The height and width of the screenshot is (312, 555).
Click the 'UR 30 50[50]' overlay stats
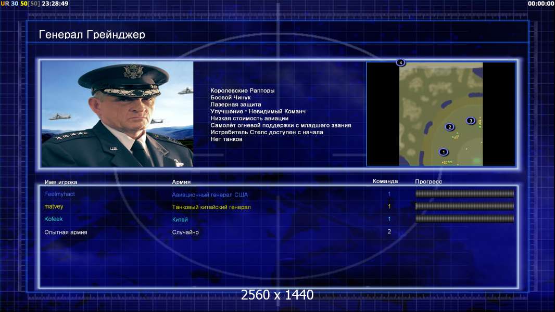[x=20, y=4]
